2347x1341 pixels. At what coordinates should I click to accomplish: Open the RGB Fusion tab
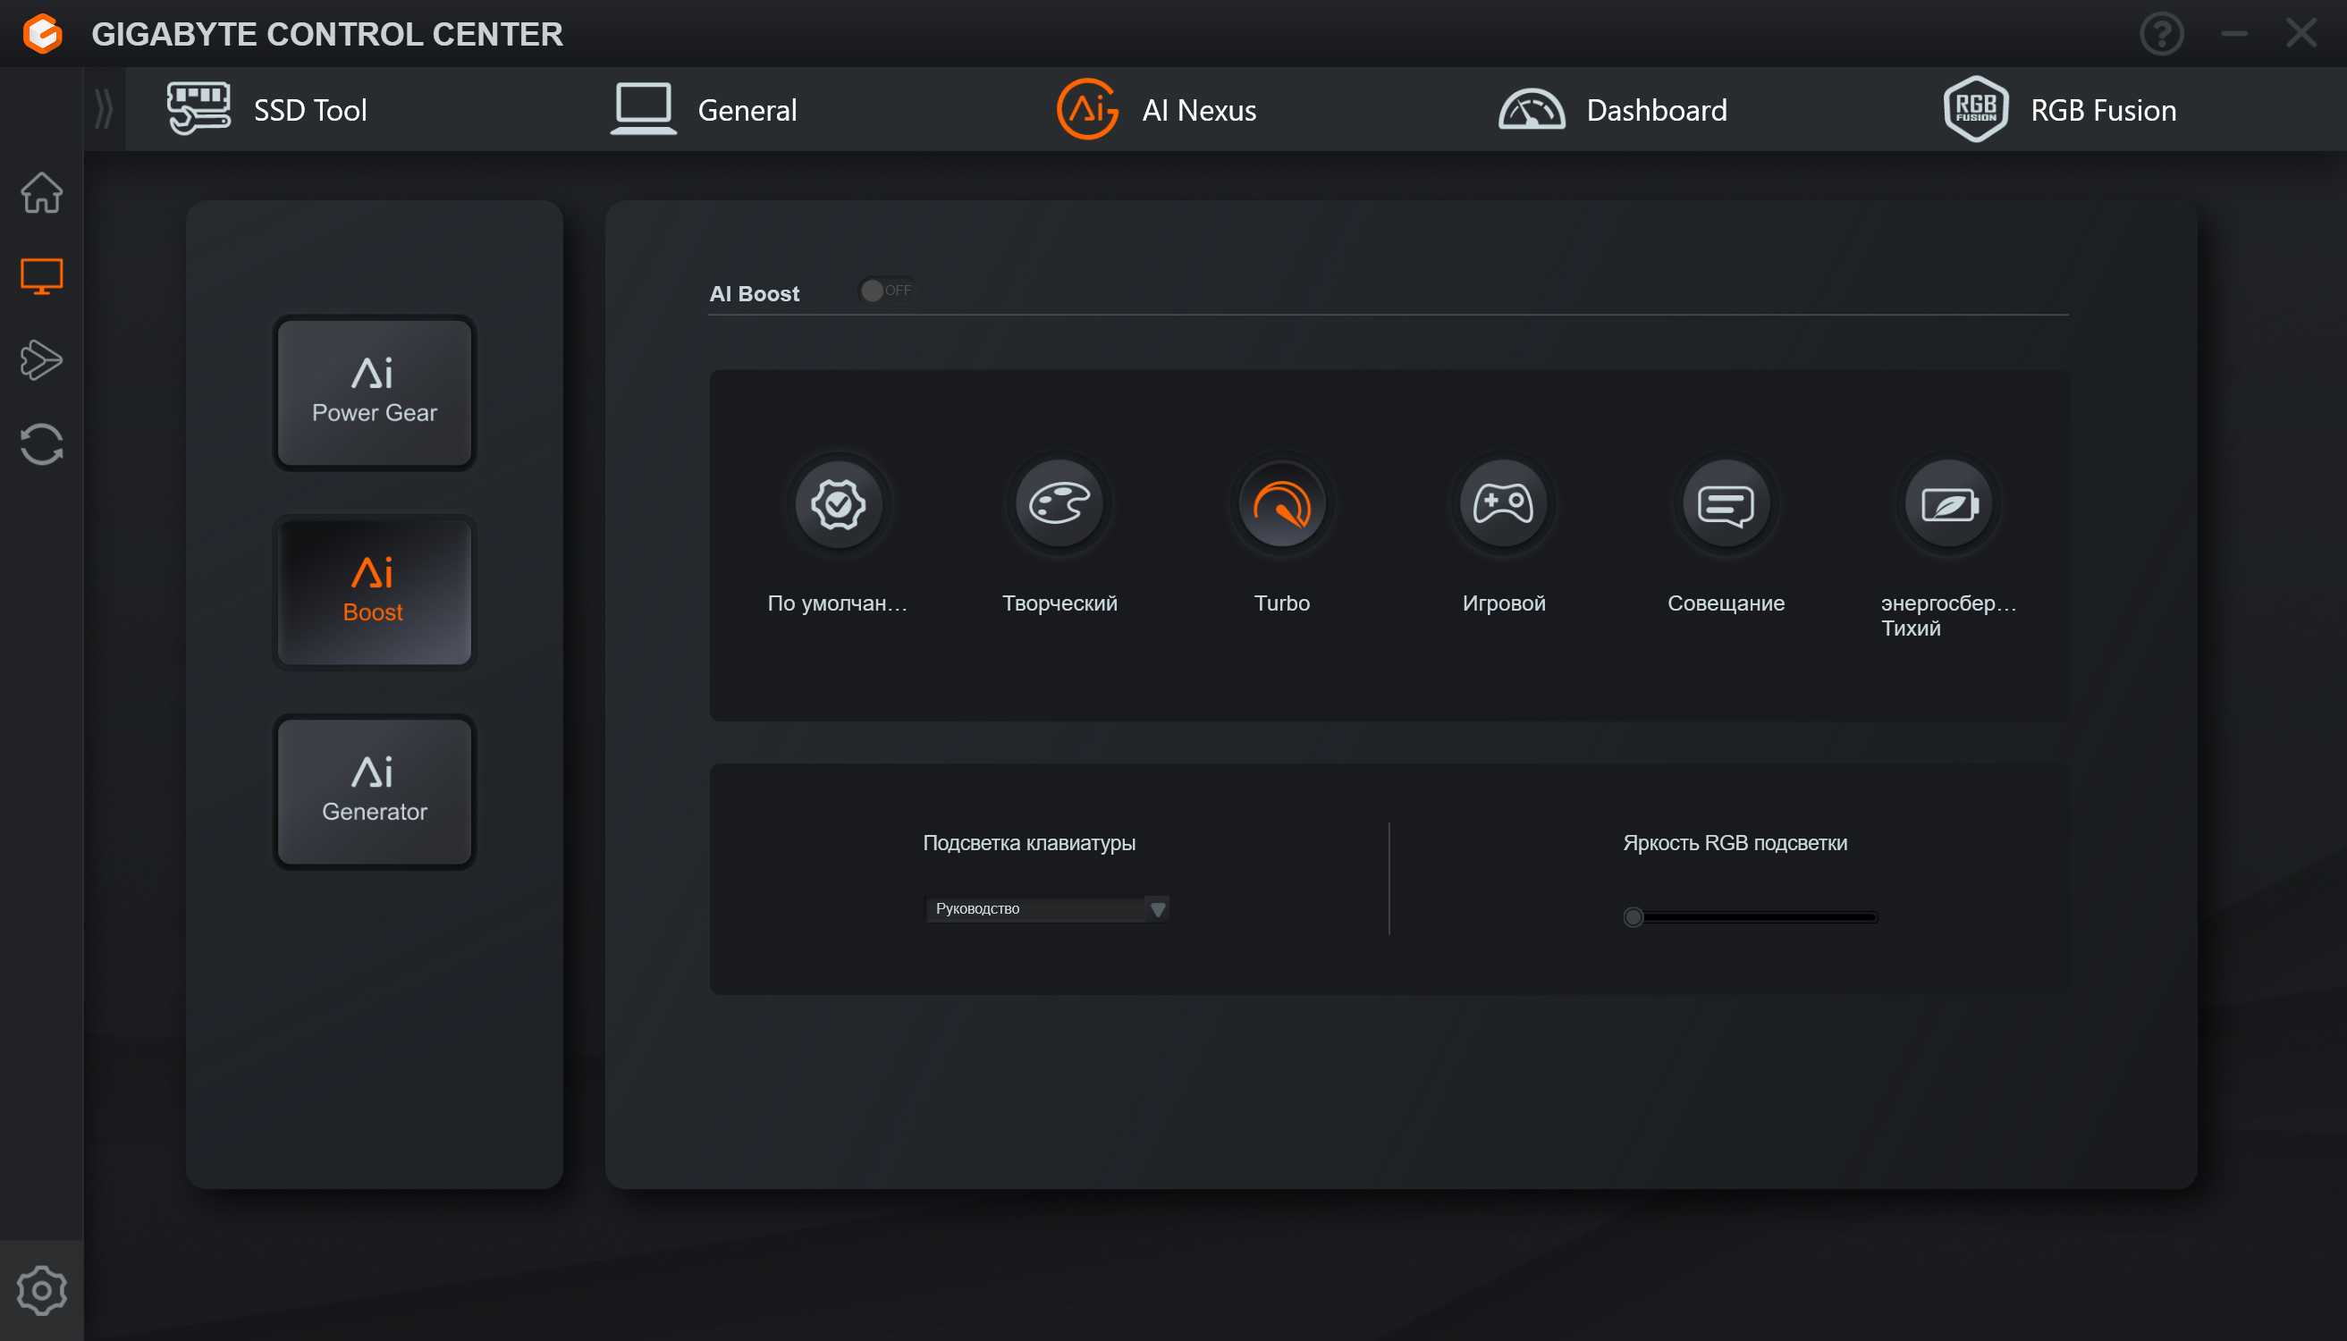pos(2060,110)
